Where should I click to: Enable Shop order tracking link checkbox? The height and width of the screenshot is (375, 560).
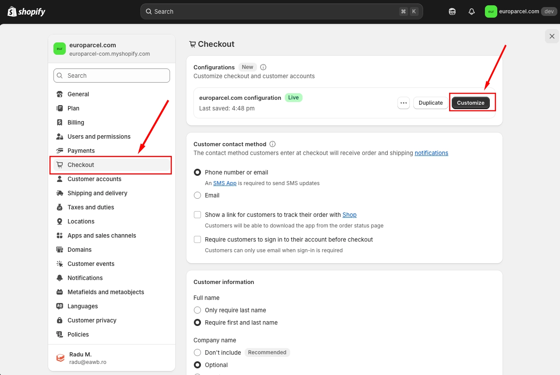tap(197, 215)
